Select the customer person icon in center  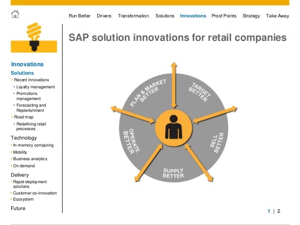(x=174, y=128)
